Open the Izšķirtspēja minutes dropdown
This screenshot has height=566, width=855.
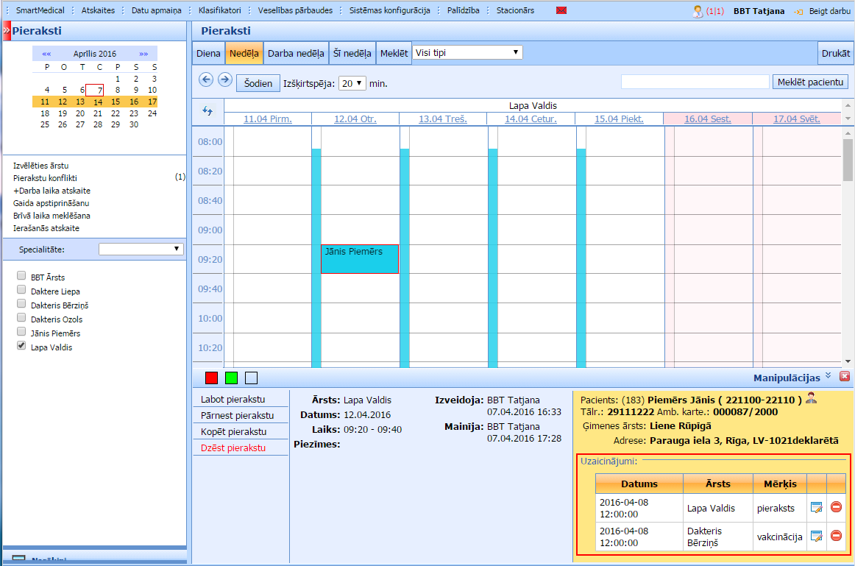pyautogui.click(x=352, y=83)
